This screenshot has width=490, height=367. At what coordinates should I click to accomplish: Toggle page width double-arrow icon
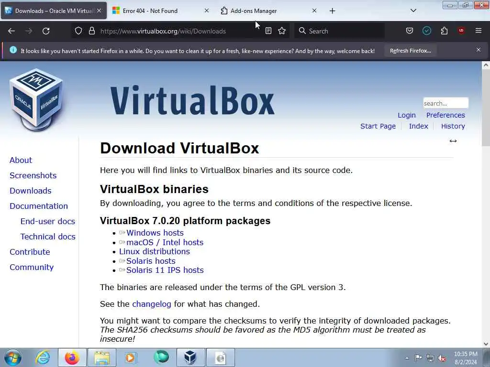[453, 141]
